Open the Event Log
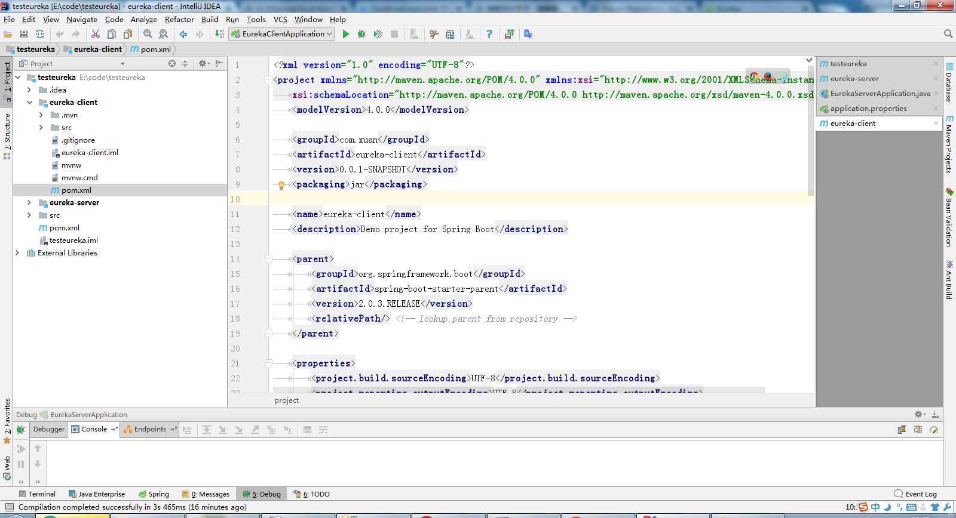 click(x=915, y=494)
